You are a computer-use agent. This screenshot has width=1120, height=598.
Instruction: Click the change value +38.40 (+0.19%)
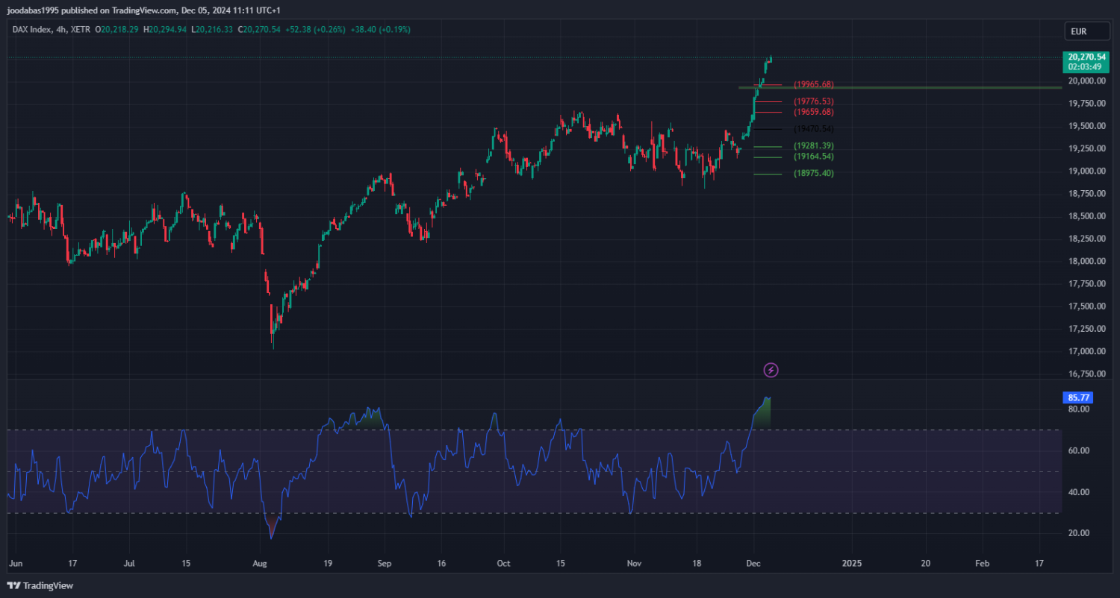pyautogui.click(x=379, y=29)
